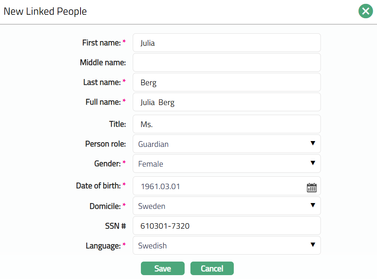377x279 pixels.
Task: Expand the Person role dropdown
Action: 226,144
